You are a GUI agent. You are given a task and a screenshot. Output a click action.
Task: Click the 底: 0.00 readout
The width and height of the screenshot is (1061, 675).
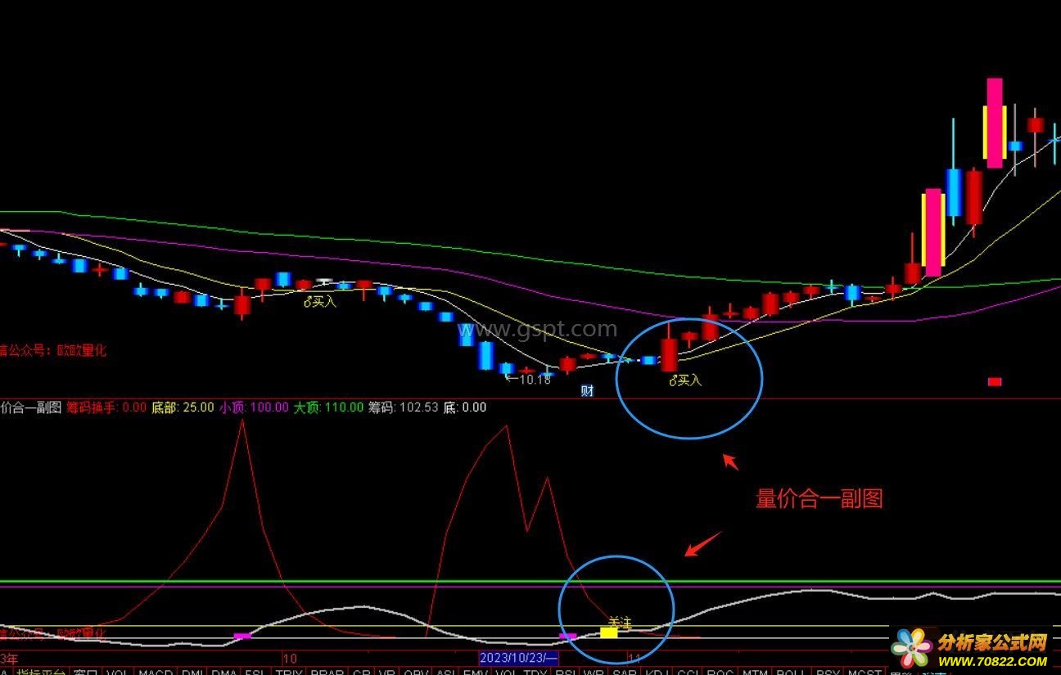point(464,407)
